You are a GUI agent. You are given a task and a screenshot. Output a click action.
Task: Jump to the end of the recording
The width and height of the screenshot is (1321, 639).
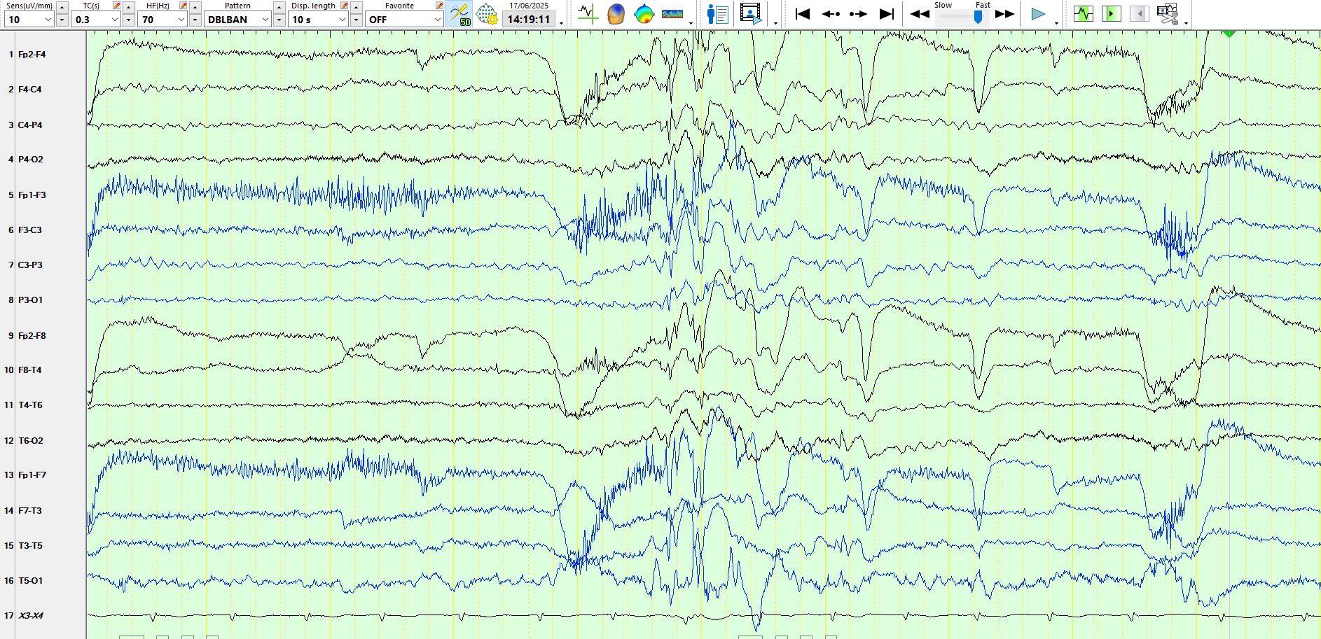[x=887, y=14]
